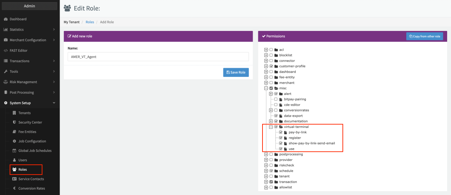Click Copy from other role button
The height and width of the screenshot is (195, 451).
coord(424,36)
